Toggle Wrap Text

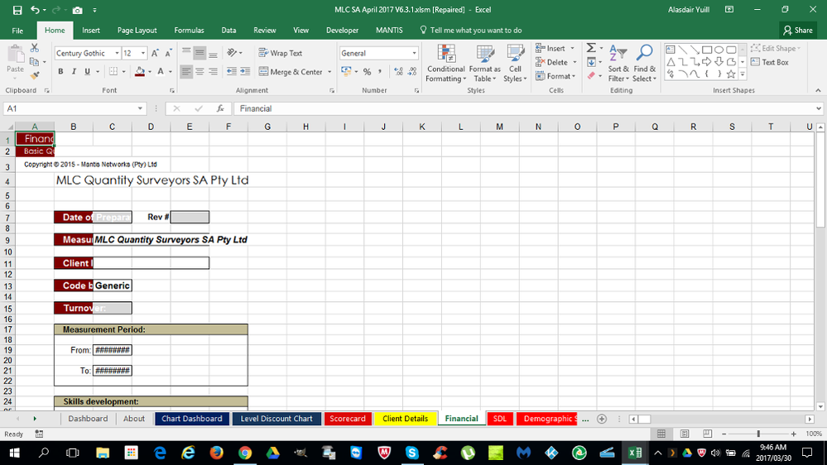click(281, 53)
